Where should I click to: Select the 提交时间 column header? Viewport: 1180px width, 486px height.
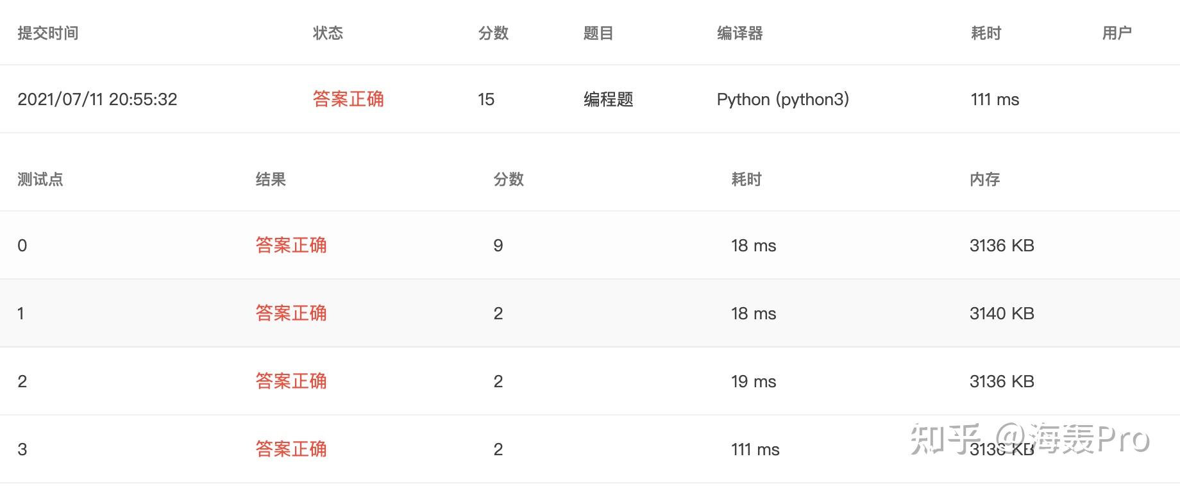click(x=49, y=33)
